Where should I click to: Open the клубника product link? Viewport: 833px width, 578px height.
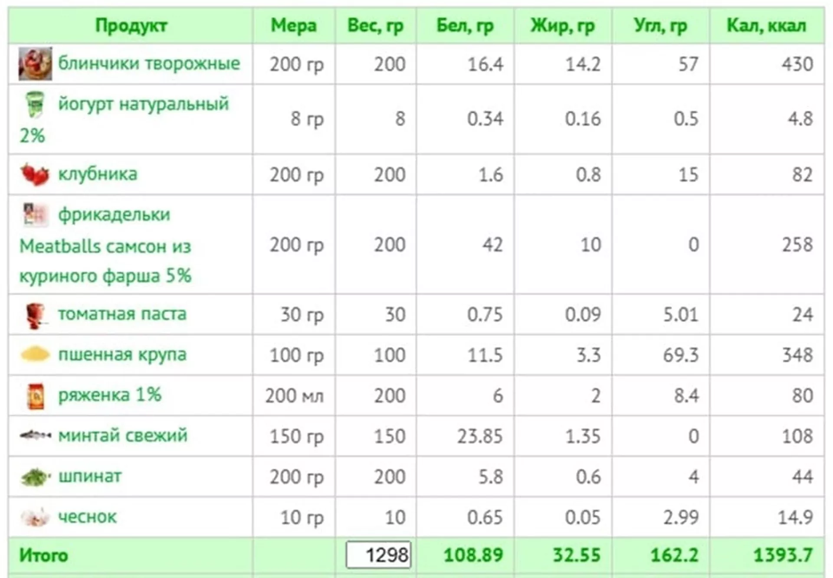point(98,174)
